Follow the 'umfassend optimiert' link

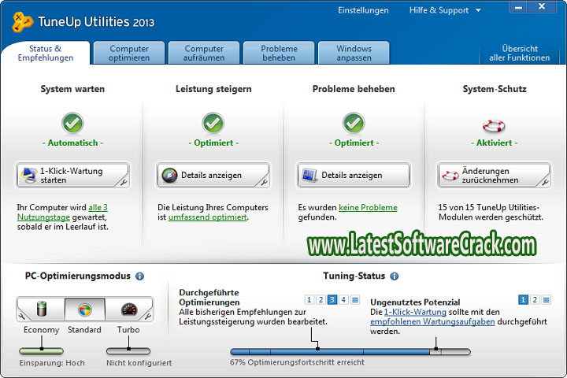coord(208,217)
